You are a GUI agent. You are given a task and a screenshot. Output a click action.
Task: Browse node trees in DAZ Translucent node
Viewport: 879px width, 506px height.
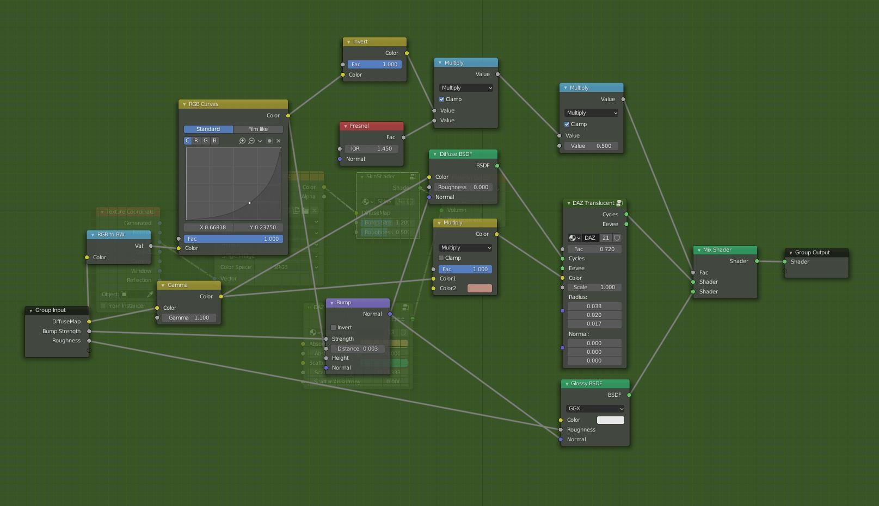click(x=574, y=238)
